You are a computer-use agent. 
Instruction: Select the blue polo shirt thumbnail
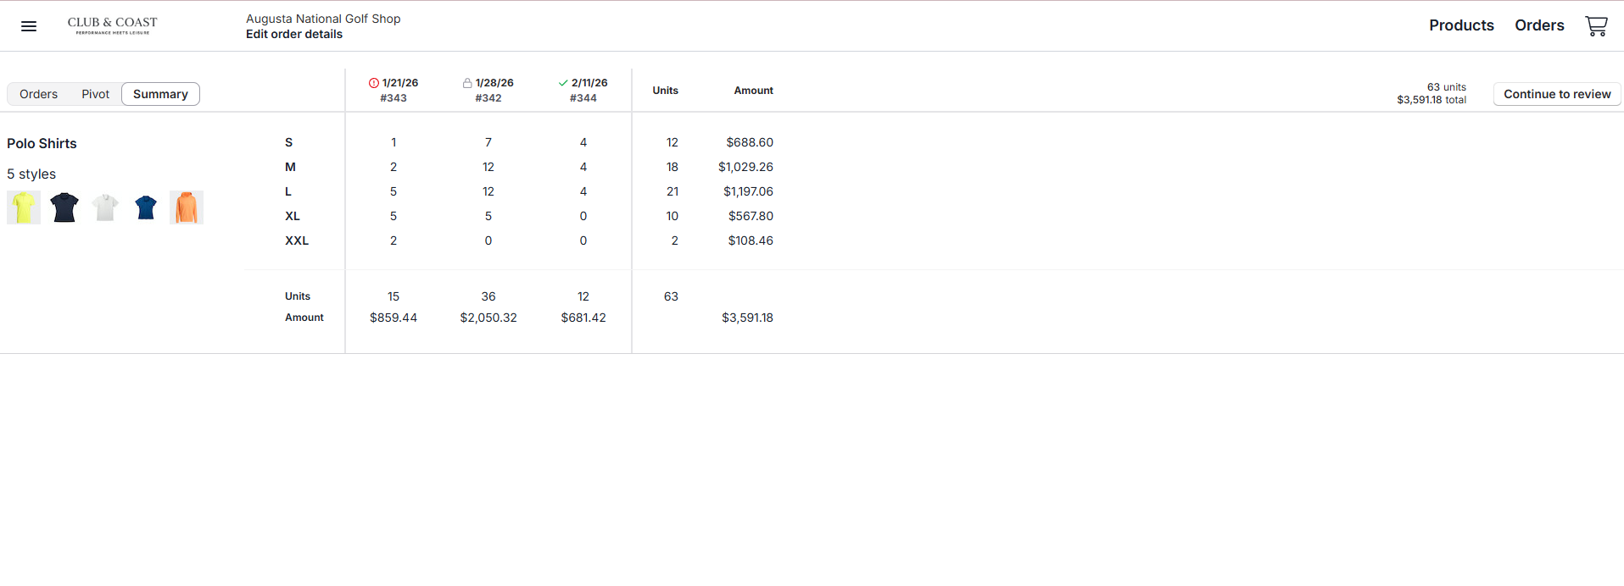point(146,207)
